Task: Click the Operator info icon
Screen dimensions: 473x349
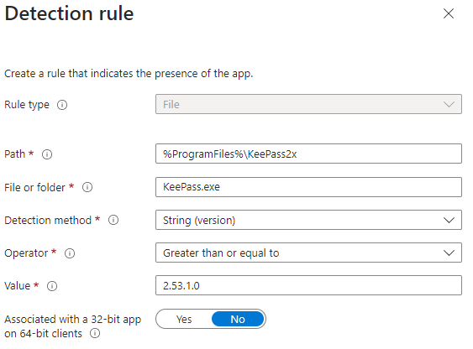Action: pyautogui.click(x=70, y=253)
